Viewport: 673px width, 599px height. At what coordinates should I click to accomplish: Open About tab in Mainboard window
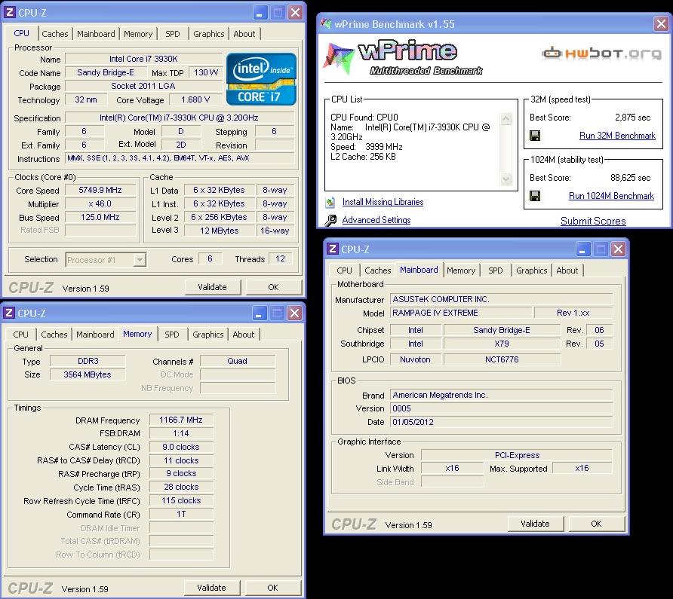(x=567, y=270)
